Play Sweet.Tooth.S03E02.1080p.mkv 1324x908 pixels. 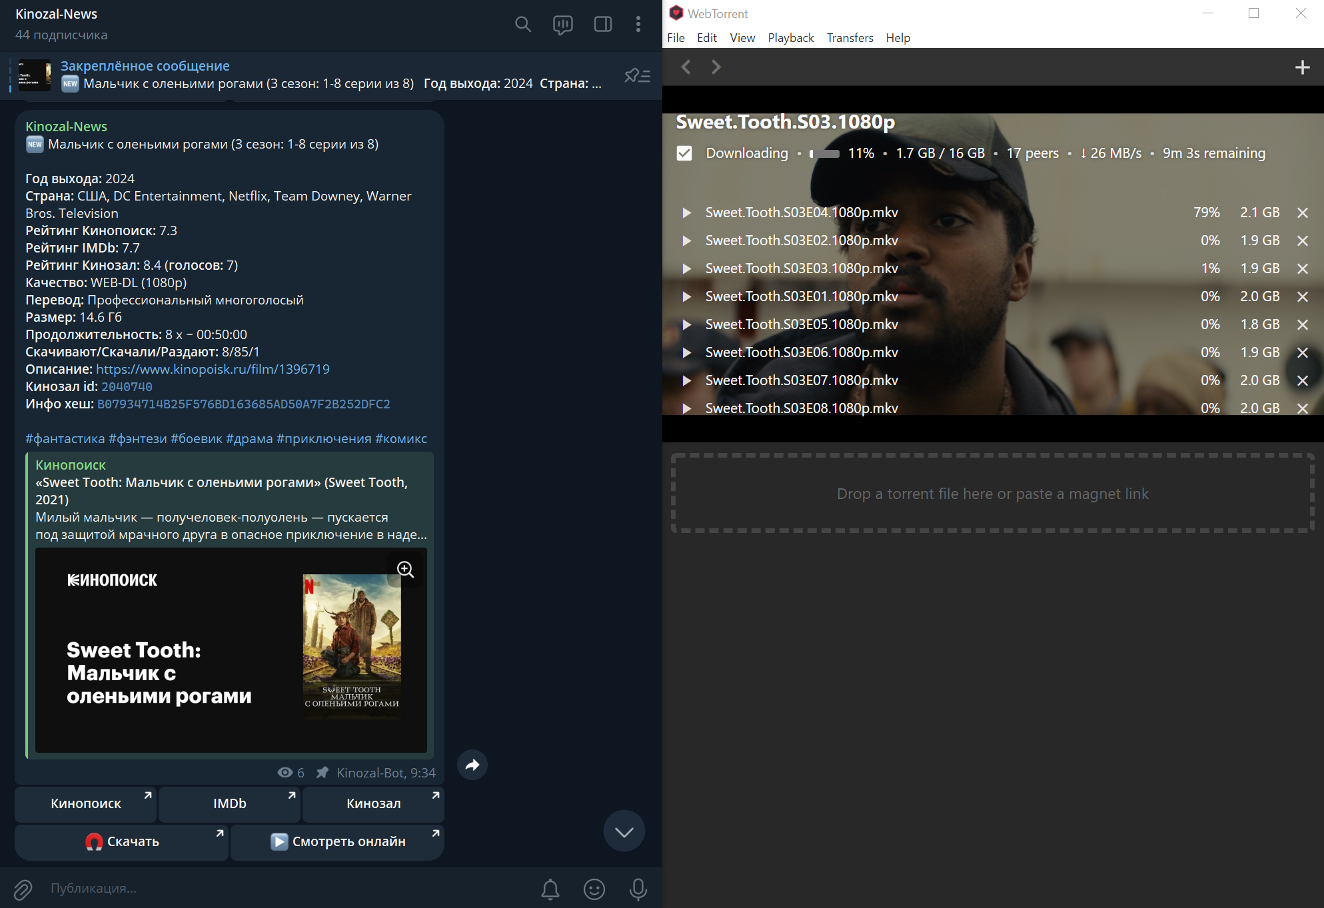(x=686, y=240)
